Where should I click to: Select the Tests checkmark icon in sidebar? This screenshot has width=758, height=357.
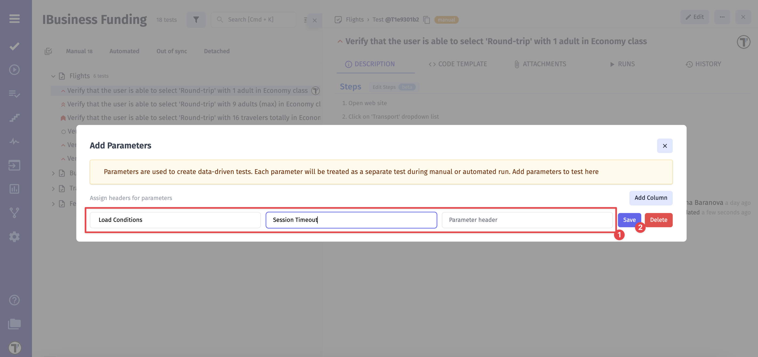click(14, 46)
